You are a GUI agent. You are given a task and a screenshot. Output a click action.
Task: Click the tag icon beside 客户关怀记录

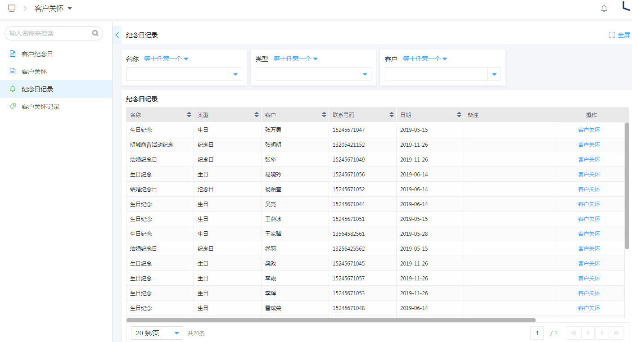click(13, 106)
